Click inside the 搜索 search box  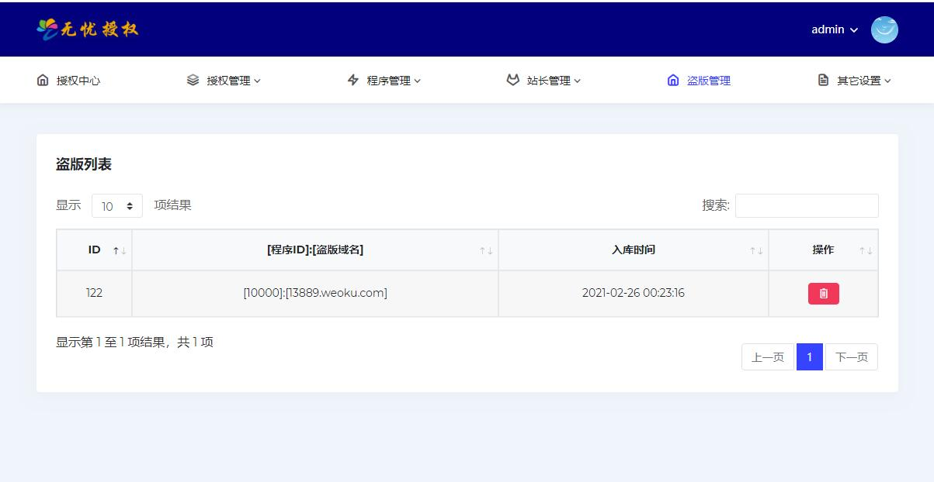click(x=806, y=205)
